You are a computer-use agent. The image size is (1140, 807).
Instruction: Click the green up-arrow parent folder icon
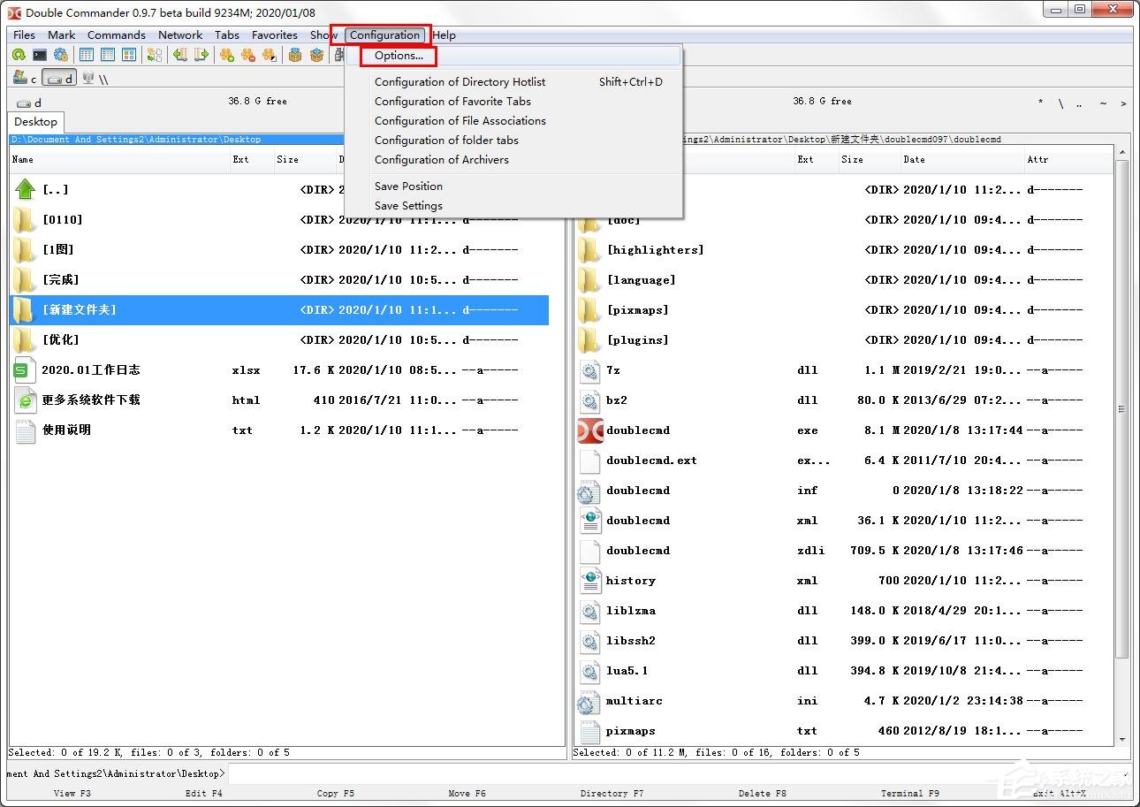pos(25,189)
